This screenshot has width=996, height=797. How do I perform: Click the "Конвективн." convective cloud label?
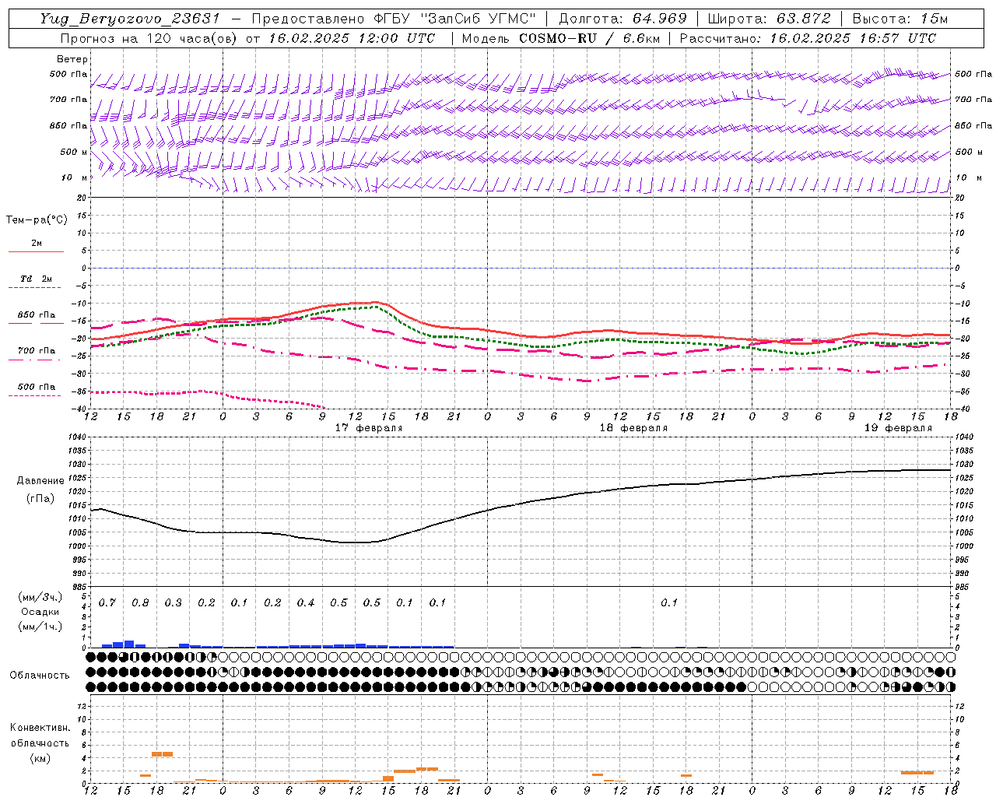click(40, 728)
